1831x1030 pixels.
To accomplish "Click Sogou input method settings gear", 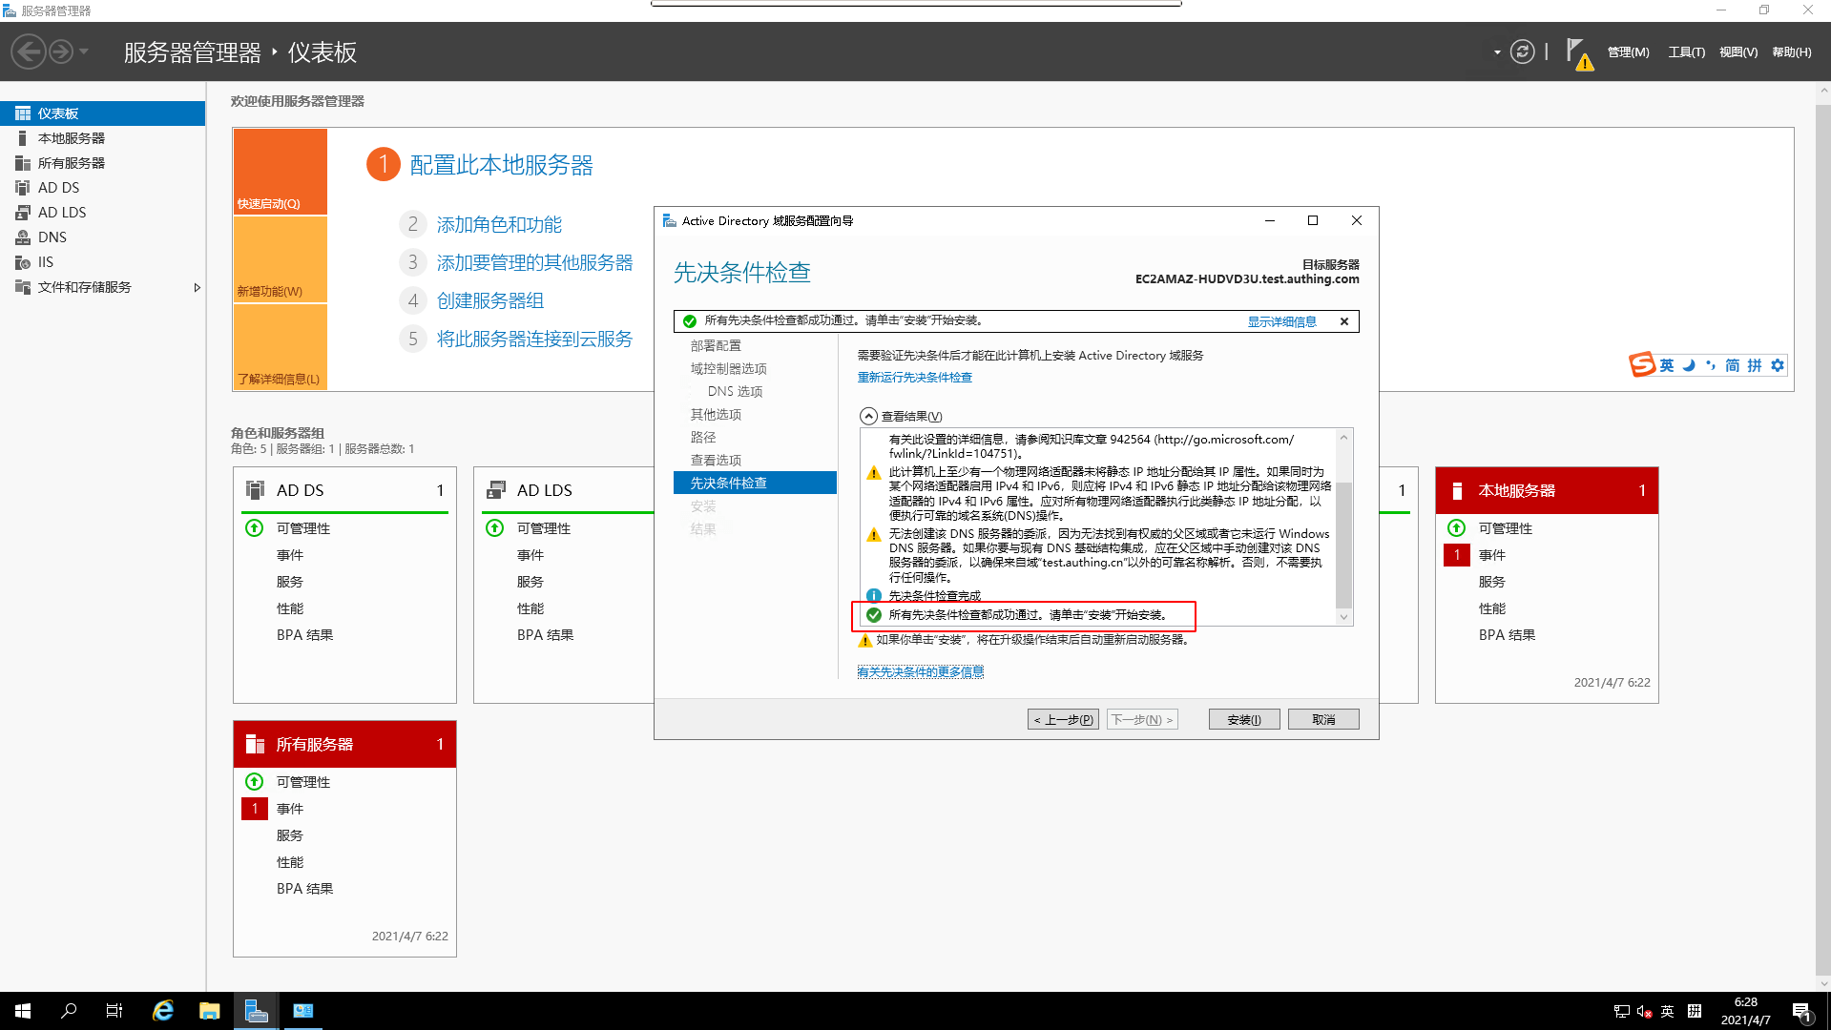I will pyautogui.click(x=1777, y=365).
